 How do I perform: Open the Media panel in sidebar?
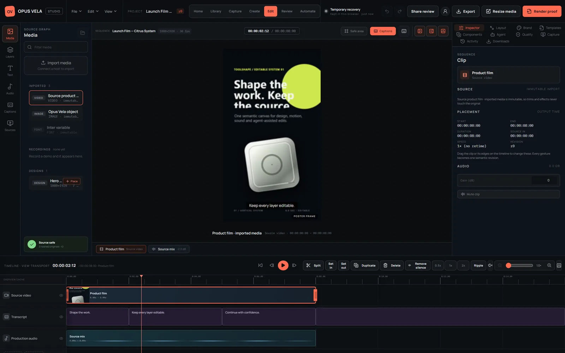10,34
